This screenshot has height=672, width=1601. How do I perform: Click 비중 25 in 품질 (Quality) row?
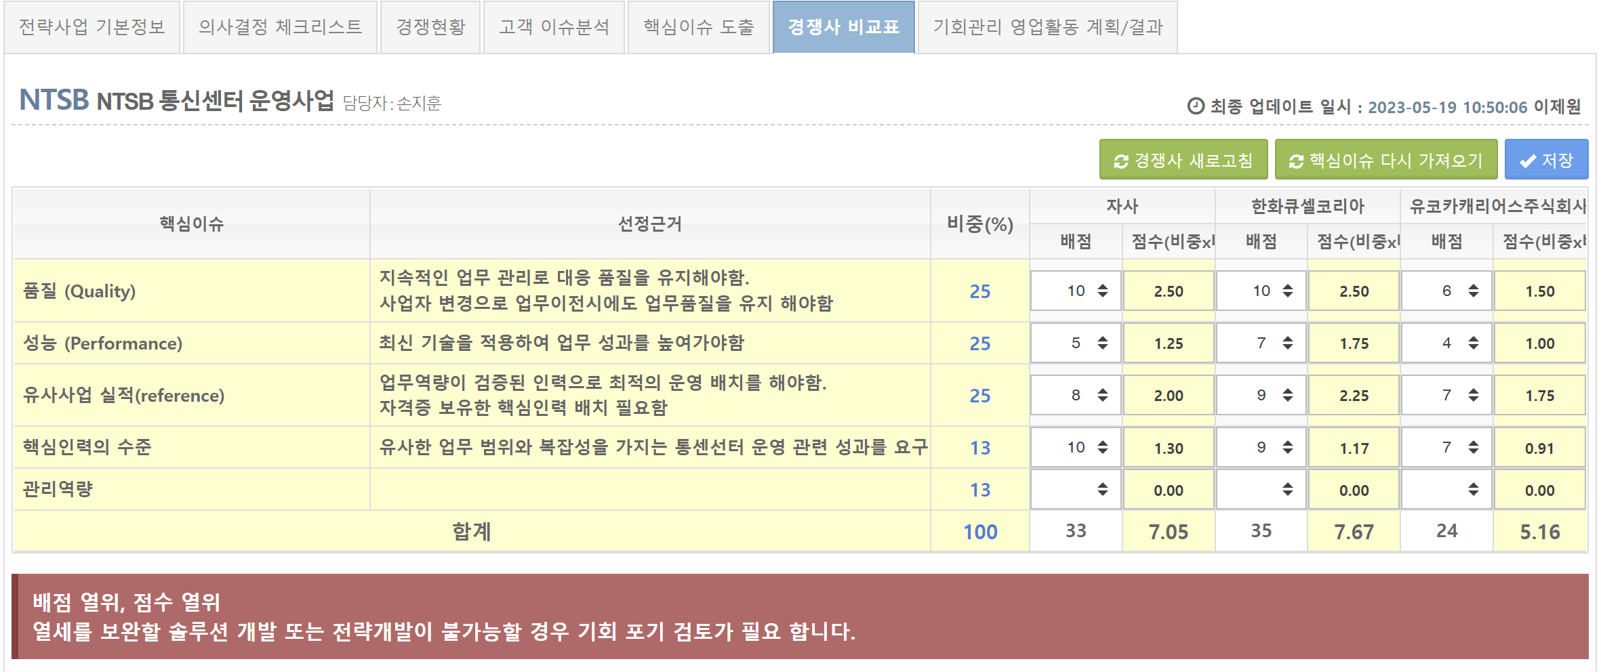click(980, 291)
